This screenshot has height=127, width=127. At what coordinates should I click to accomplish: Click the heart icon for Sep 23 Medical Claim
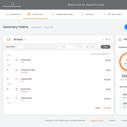pos(17,79)
